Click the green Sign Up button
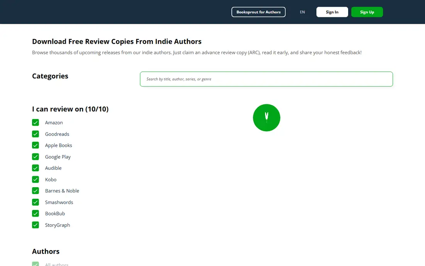Image resolution: width=425 pixels, height=266 pixels. tap(367, 12)
